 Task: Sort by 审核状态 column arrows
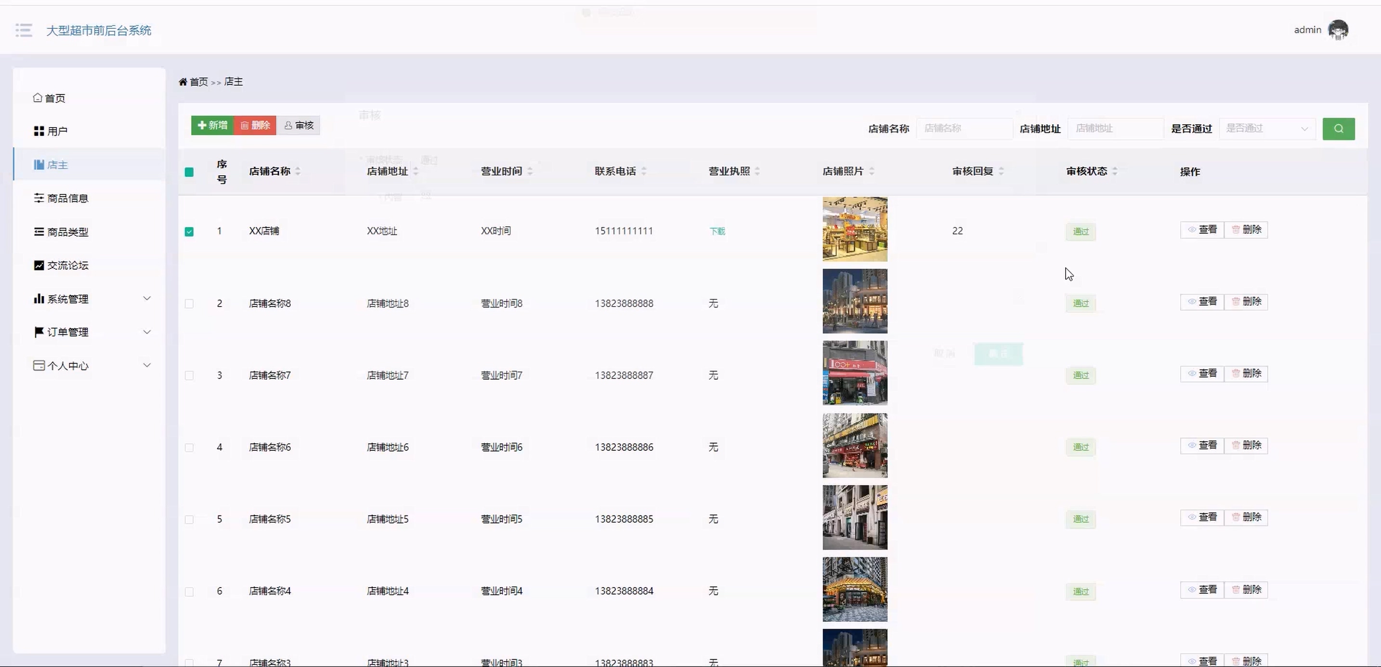pos(1115,171)
